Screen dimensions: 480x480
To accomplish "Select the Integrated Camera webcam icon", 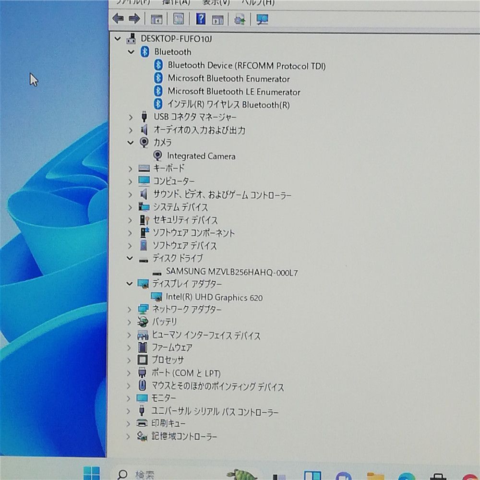I will (157, 156).
